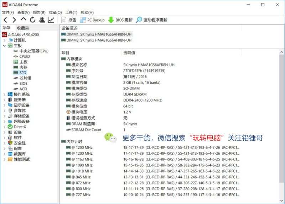
Task: Click the 配置 configuration icon
Action: tap(10, 149)
